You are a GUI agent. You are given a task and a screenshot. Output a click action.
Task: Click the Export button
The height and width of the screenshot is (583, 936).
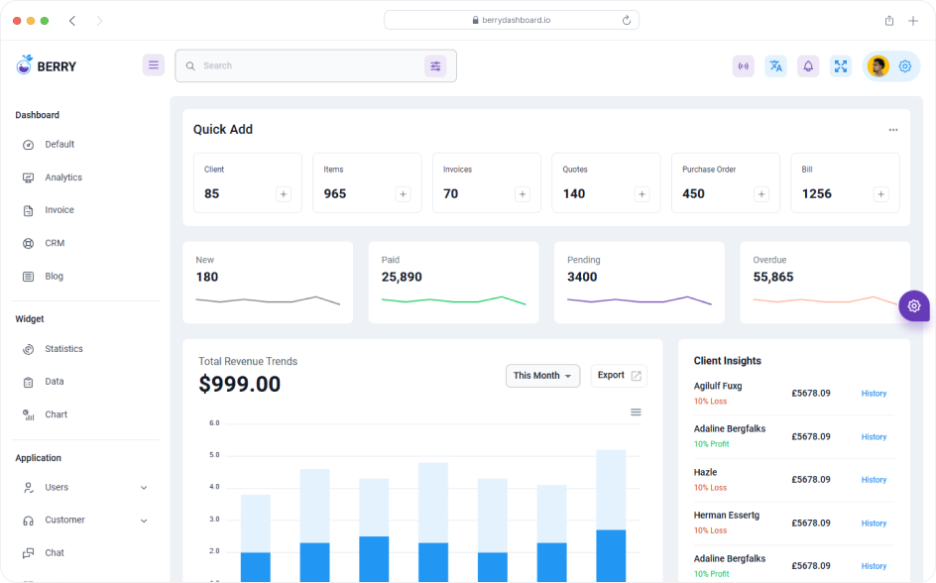click(618, 376)
